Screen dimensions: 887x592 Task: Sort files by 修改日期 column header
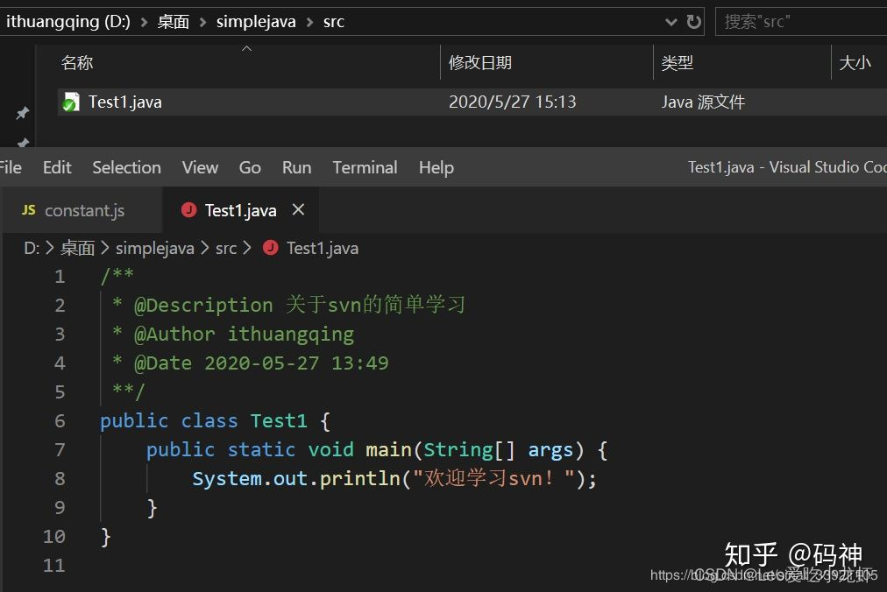[479, 62]
